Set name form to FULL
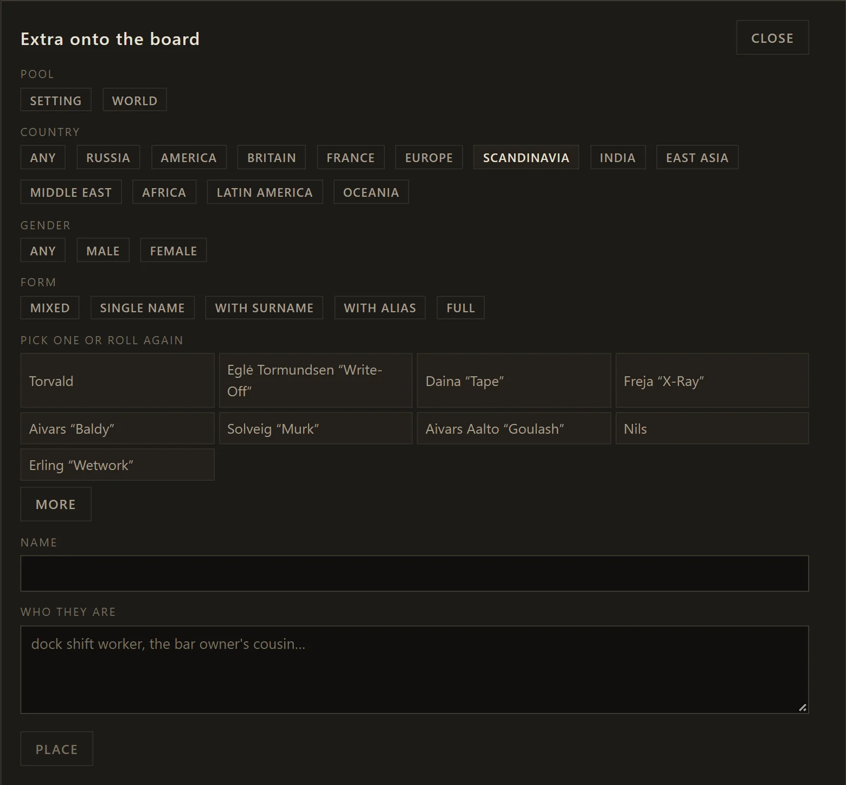Image resolution: width=846 pixels, height=785 pixels. 460,307
